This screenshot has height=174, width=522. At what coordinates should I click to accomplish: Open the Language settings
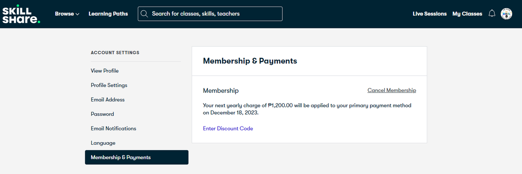pyautogui.click(x=103, y=143)
